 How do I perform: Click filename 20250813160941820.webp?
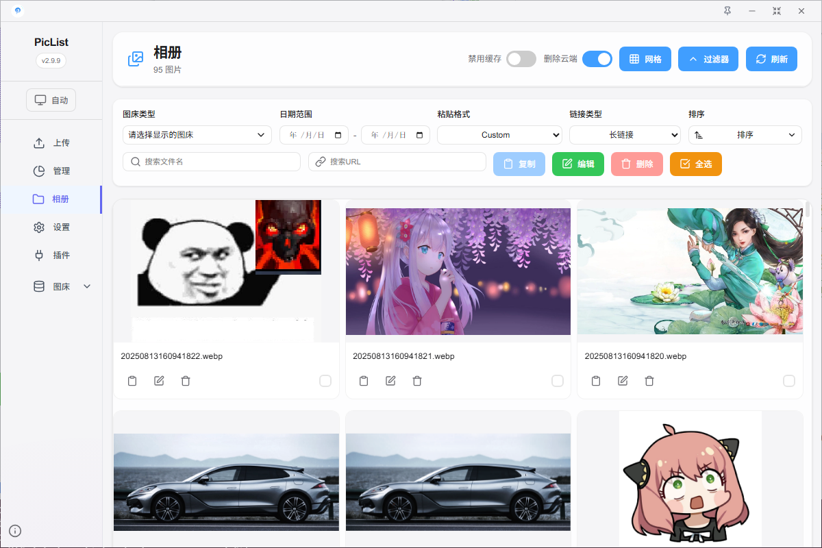(x=636, y=356)
